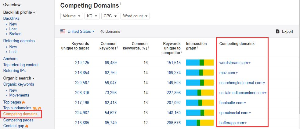Open Top pages in sidebar

point(12,102)
